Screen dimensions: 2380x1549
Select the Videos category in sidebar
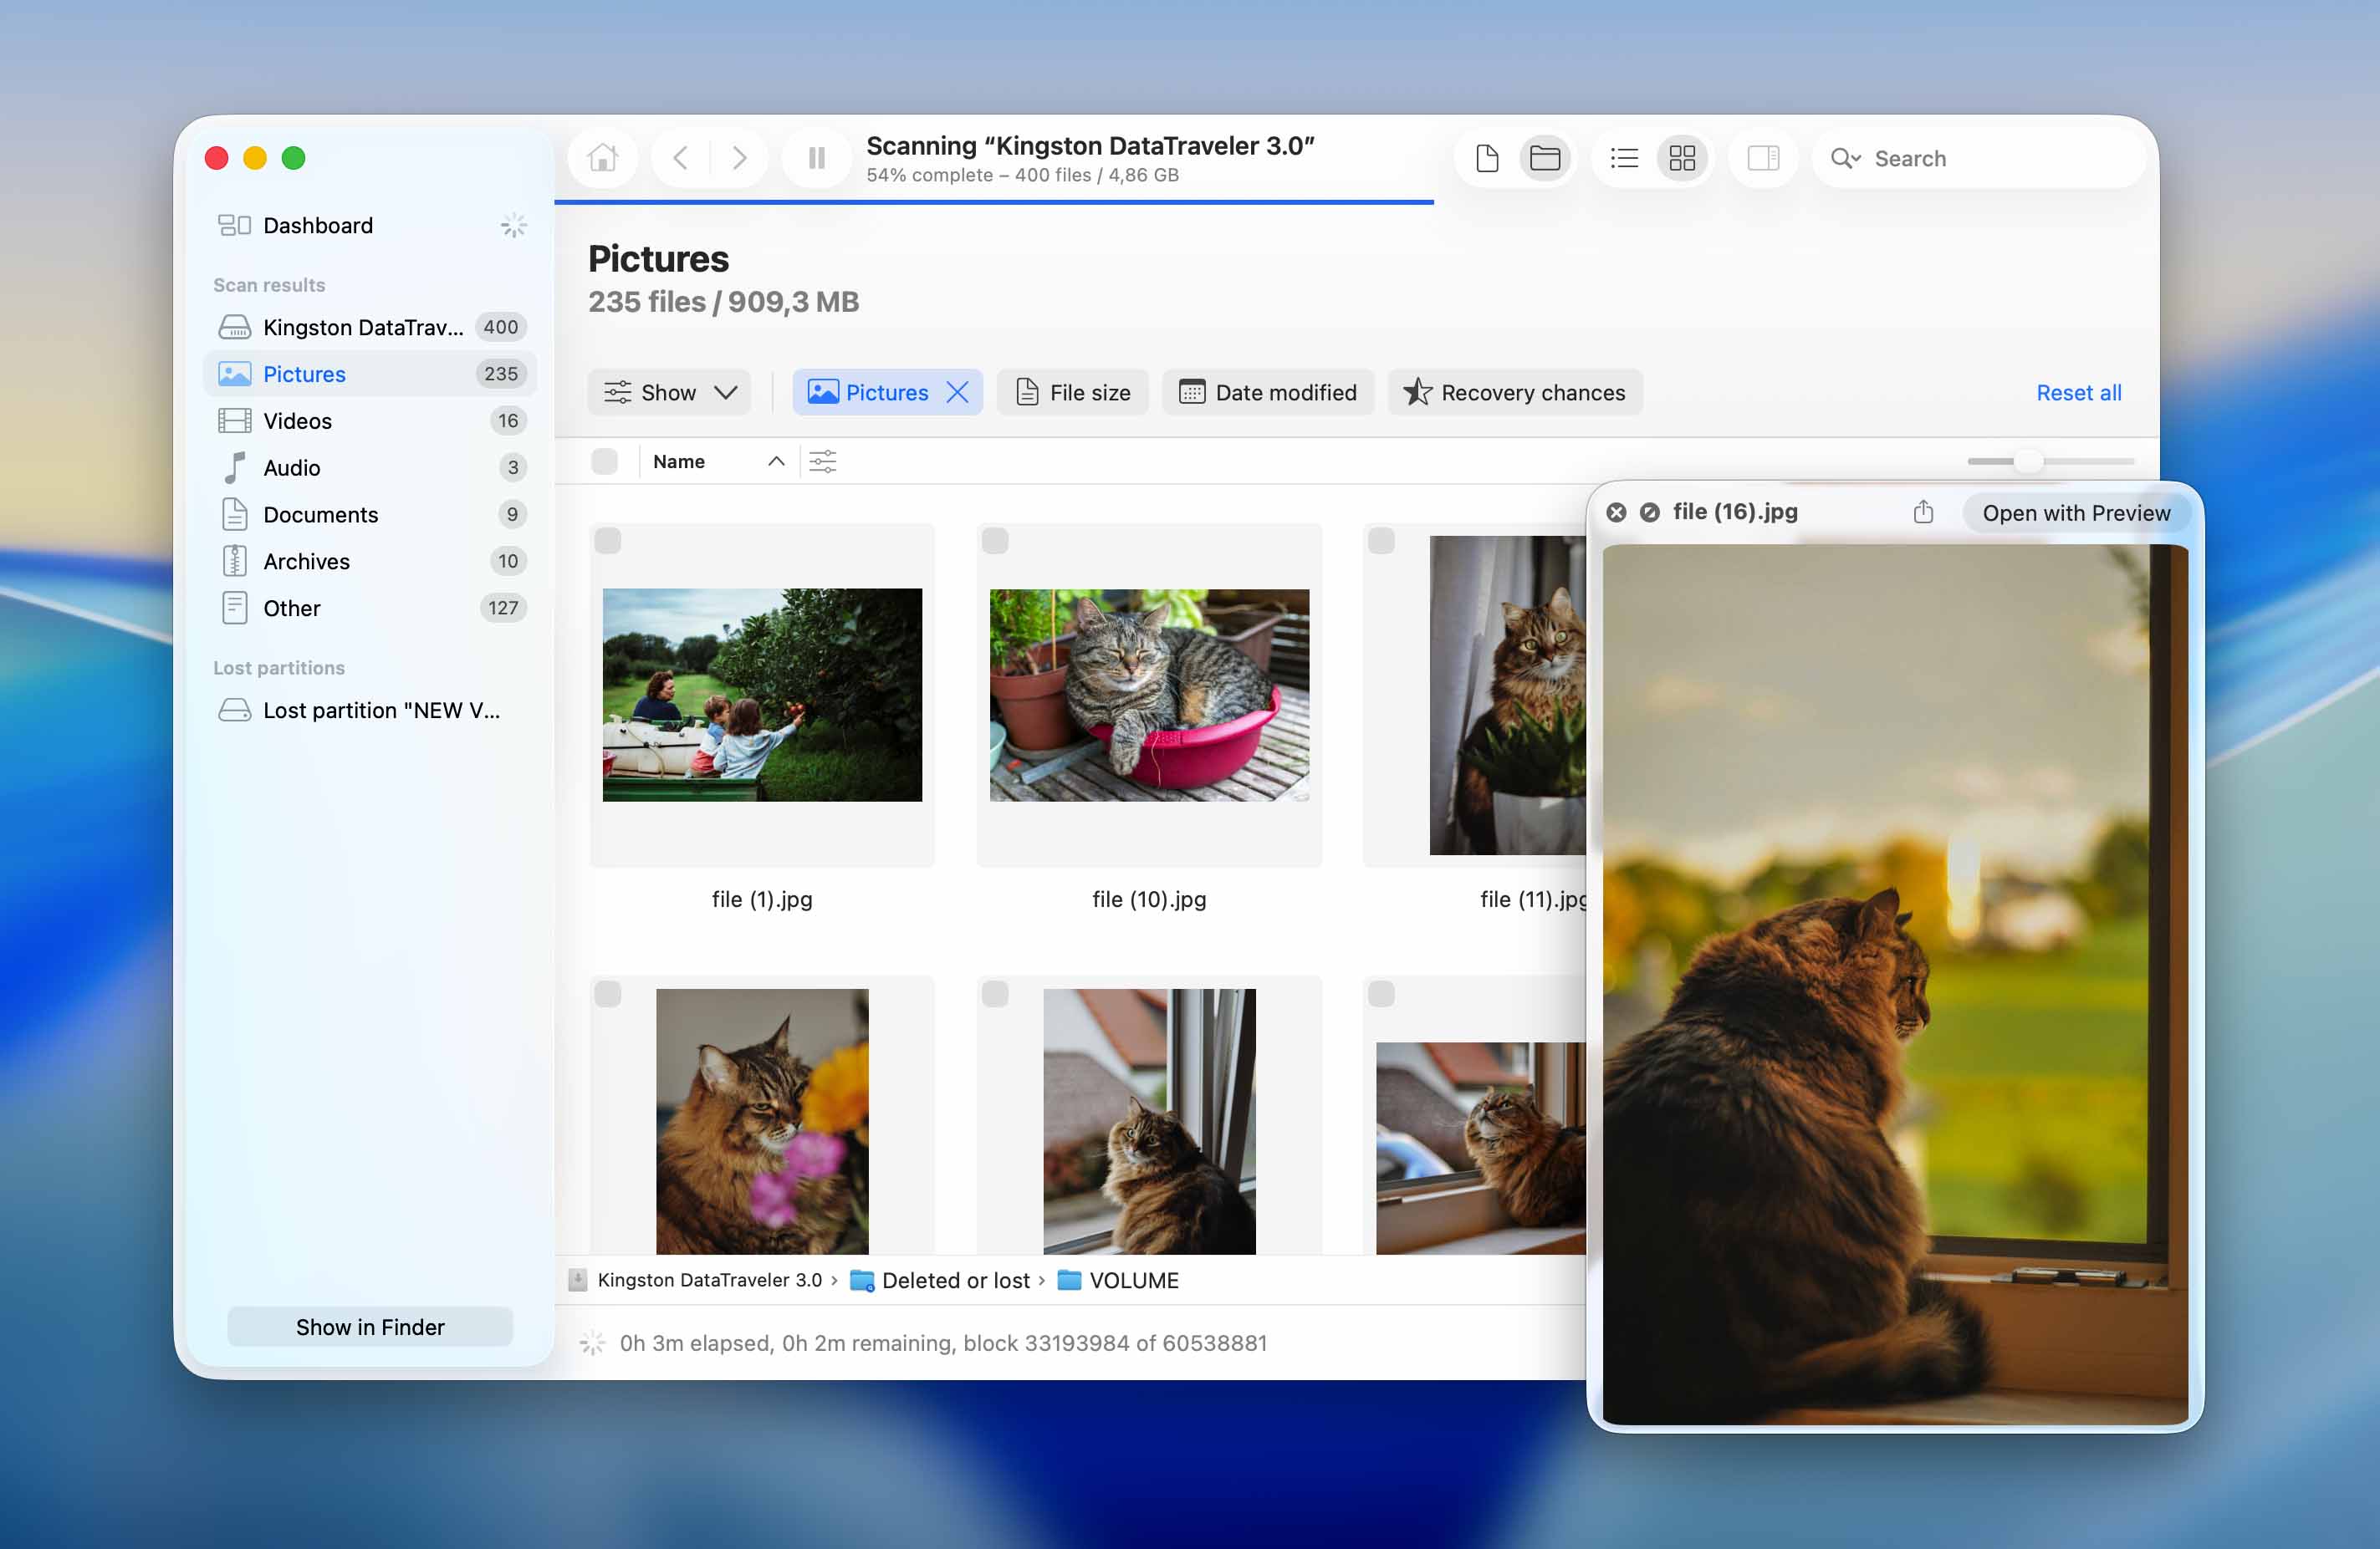[x=297, y=420]
